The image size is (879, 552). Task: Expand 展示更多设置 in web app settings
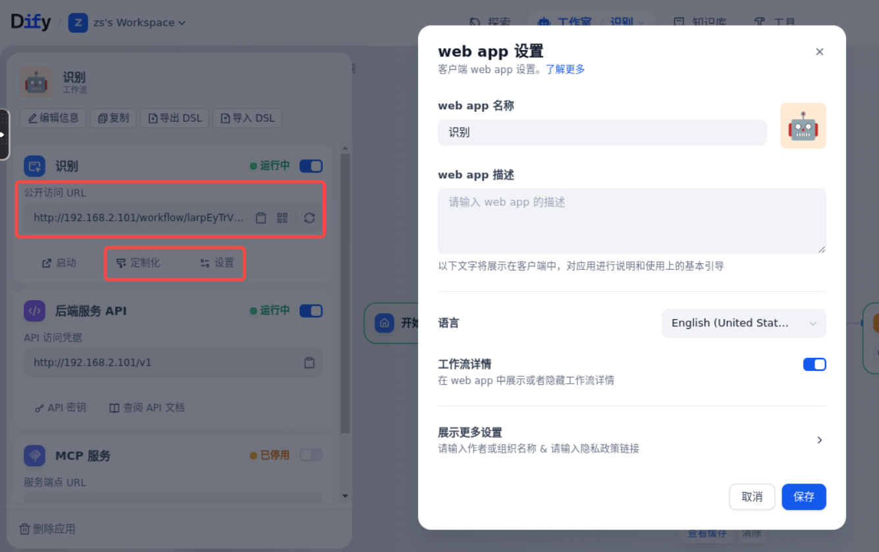point(819,439)
